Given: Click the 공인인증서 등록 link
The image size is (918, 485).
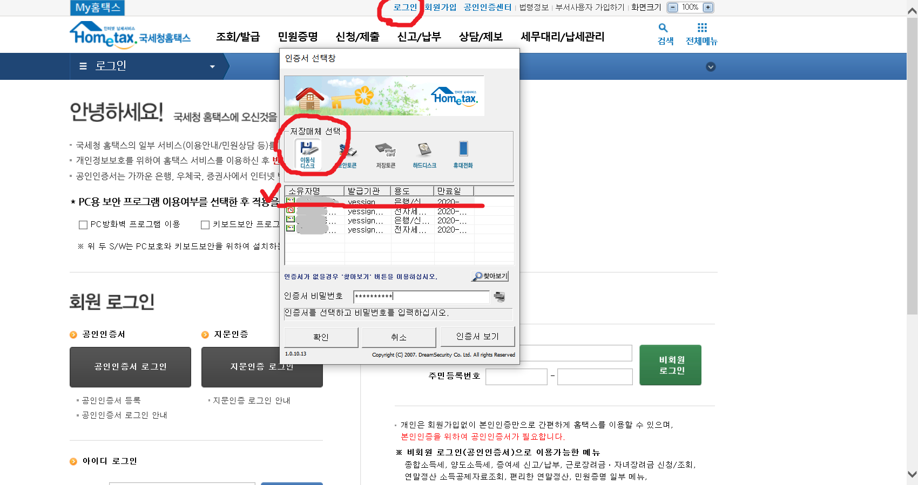Looking at the screenshot, I should [111, 400].
